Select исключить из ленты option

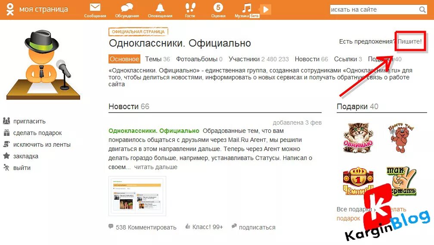coord(42,144)
